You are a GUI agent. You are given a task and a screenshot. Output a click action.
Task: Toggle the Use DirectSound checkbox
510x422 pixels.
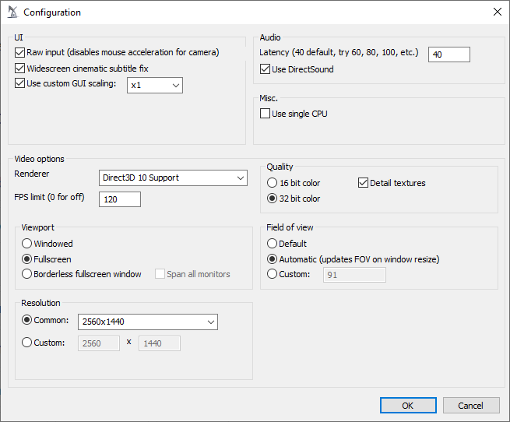pos(265,69)
